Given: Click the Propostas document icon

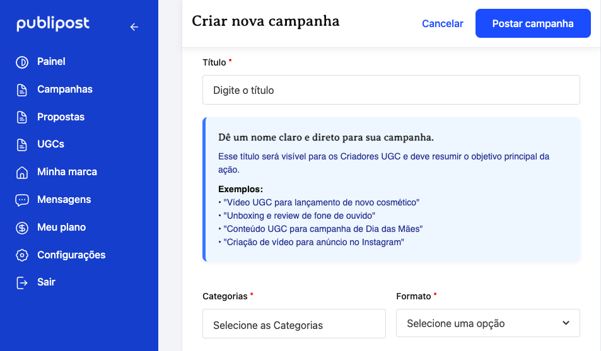Looking at the screenshot, I should tap(22, 117).
